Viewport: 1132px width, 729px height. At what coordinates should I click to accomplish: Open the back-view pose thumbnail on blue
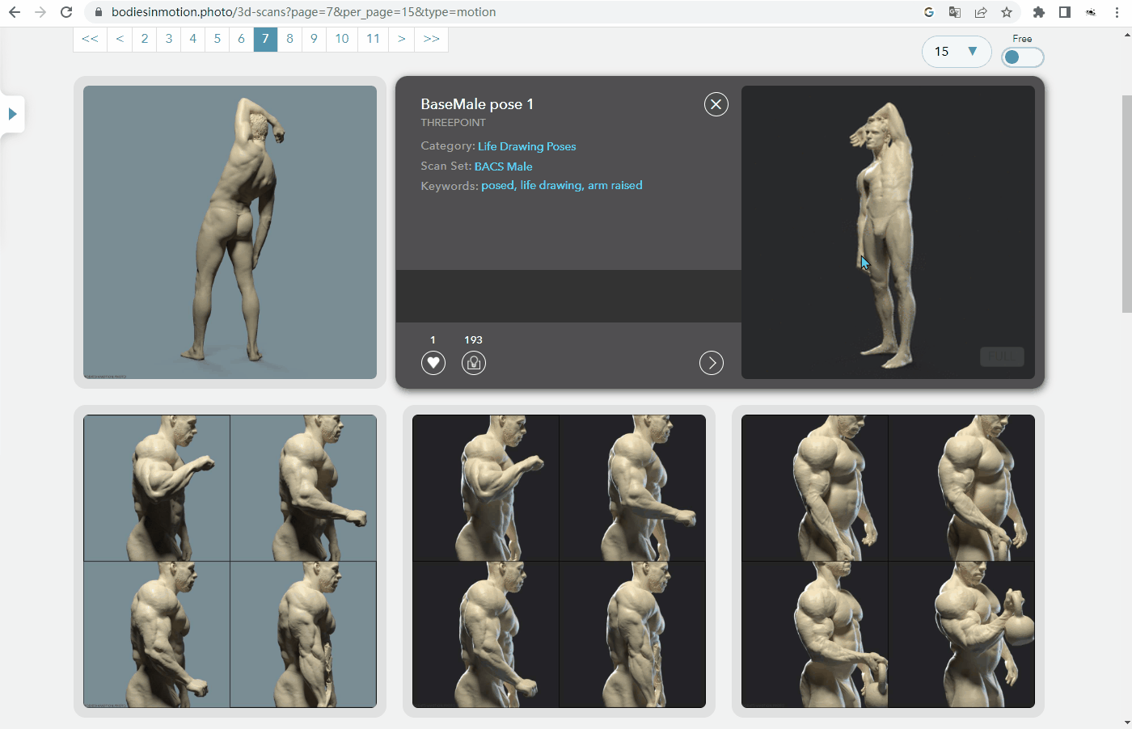[x=230, y=233]
